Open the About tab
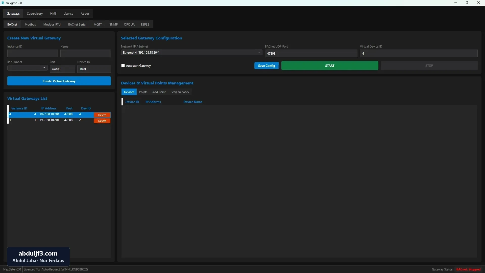The image size is (485, 273). pos(85,14)
